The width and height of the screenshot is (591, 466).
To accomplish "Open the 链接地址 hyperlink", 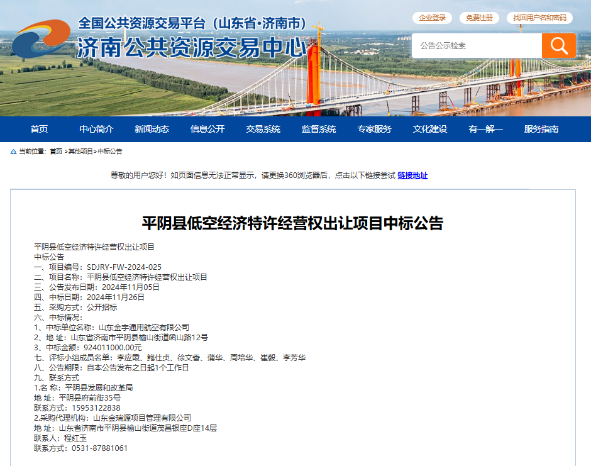I will tap(414, 175).
